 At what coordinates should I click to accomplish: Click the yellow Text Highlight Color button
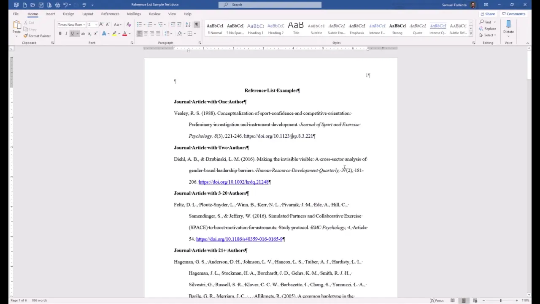[114, 33]
